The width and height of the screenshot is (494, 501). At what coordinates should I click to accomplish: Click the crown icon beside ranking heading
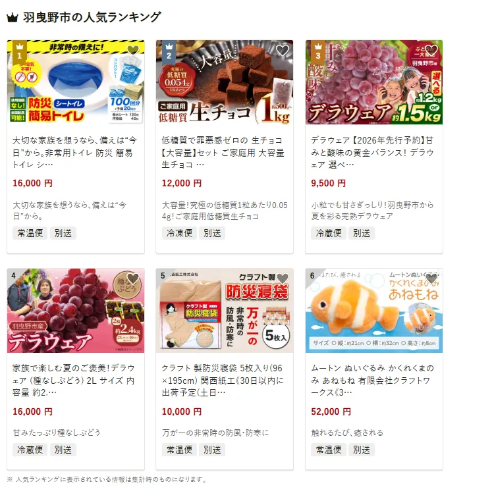pos(13,17)
